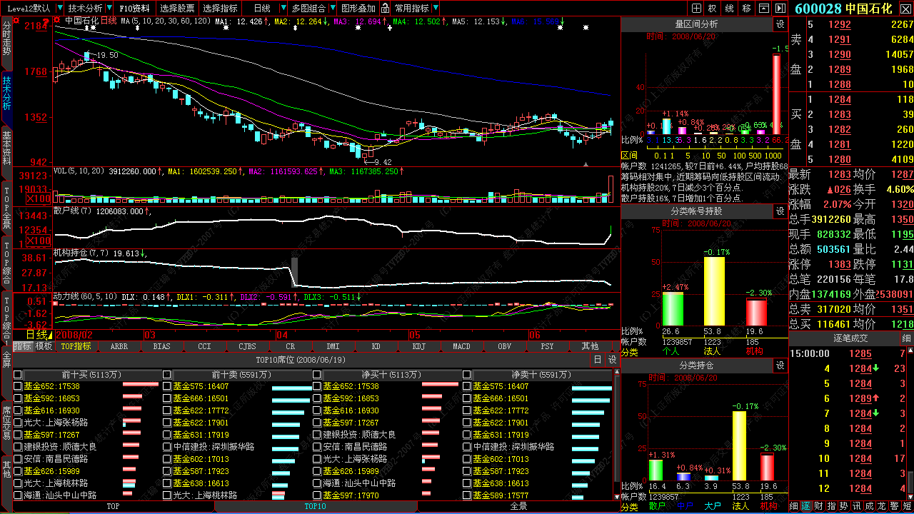Click 设 settings icon of 量区间分析 panel
The width and height of the screenshot is (914, 514).
tap(780, 24)
